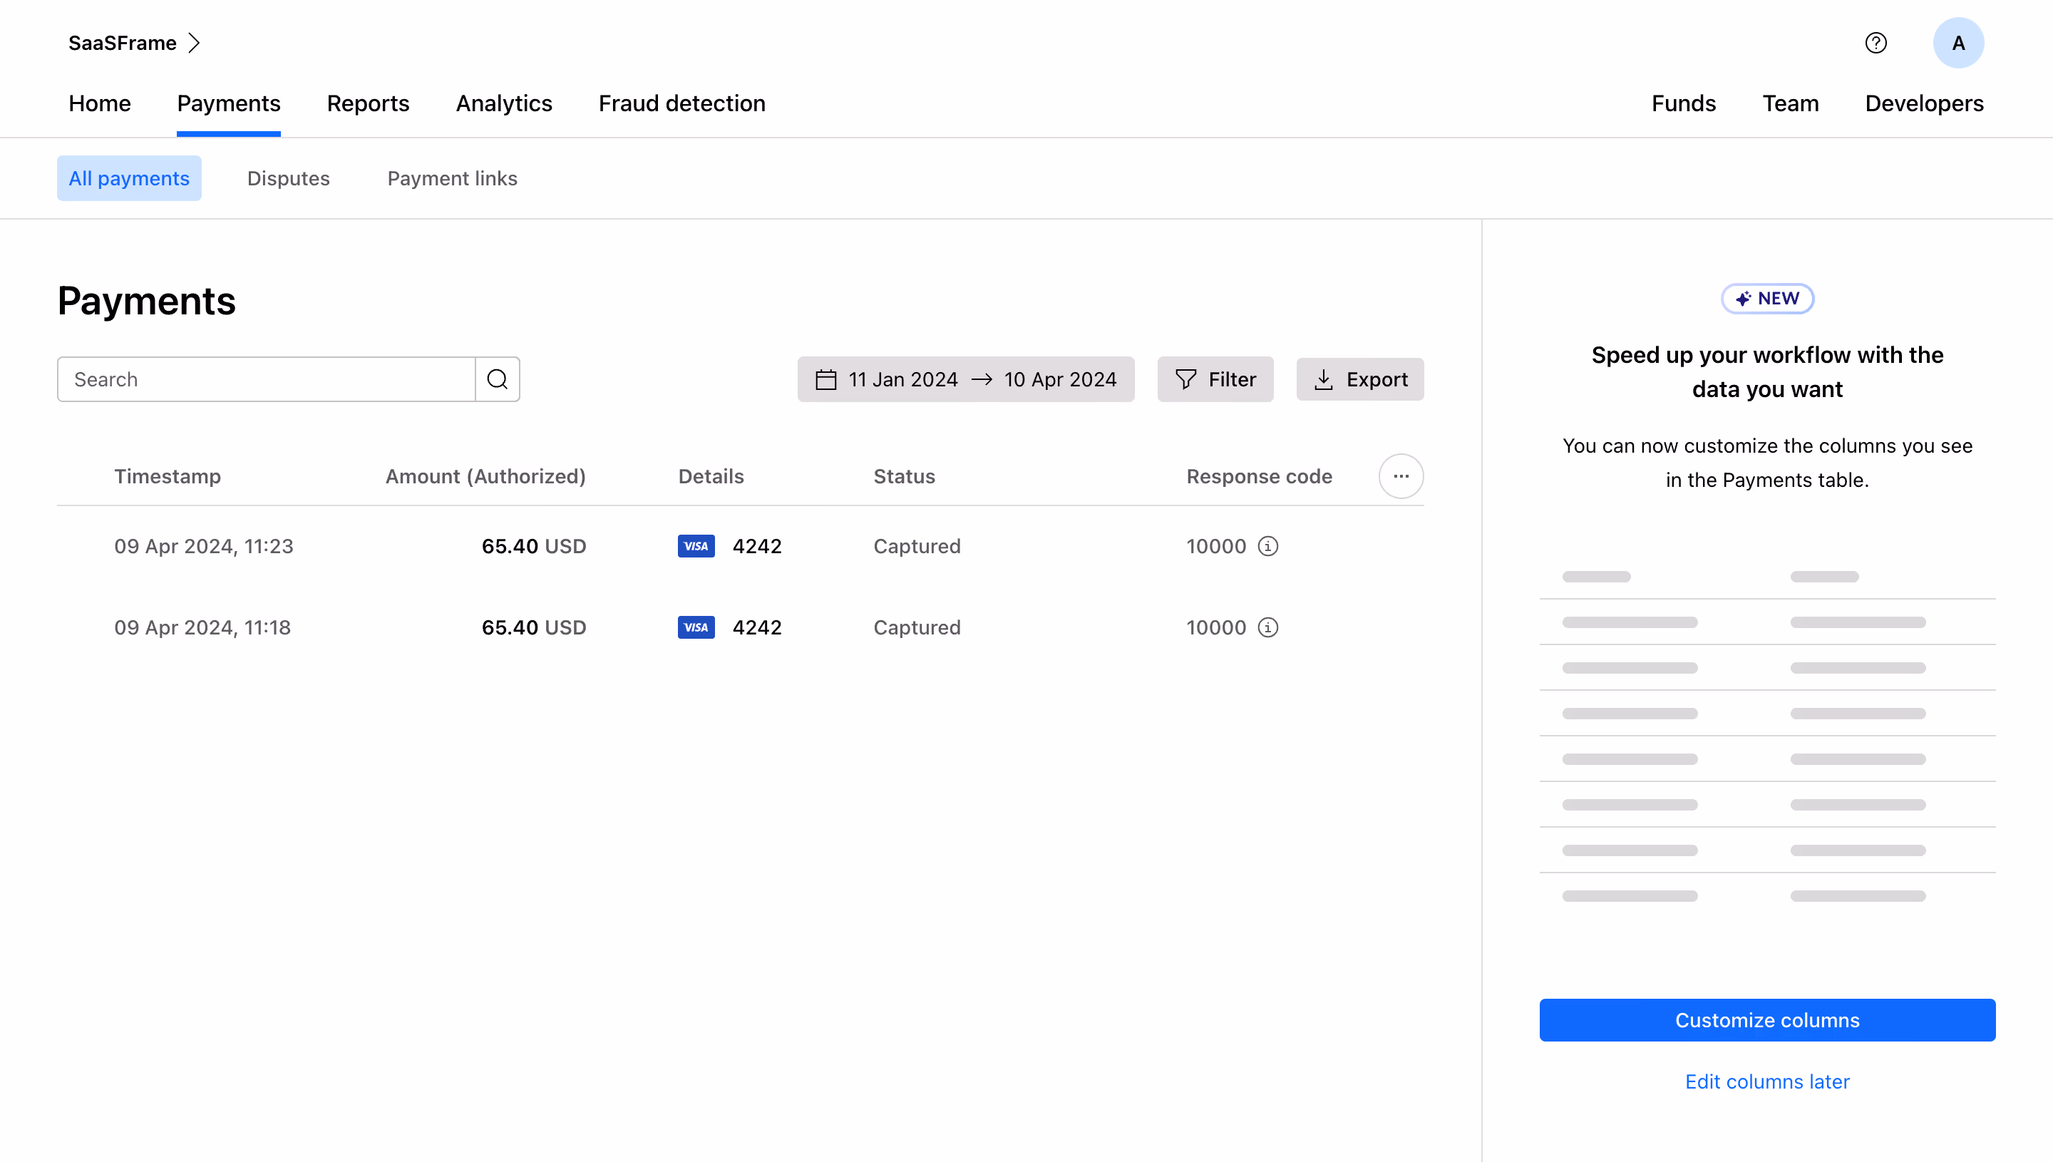This screenshot has height=1162, width=2053.
Task: View the Disputes sub-tab
Action: [288, 179]
